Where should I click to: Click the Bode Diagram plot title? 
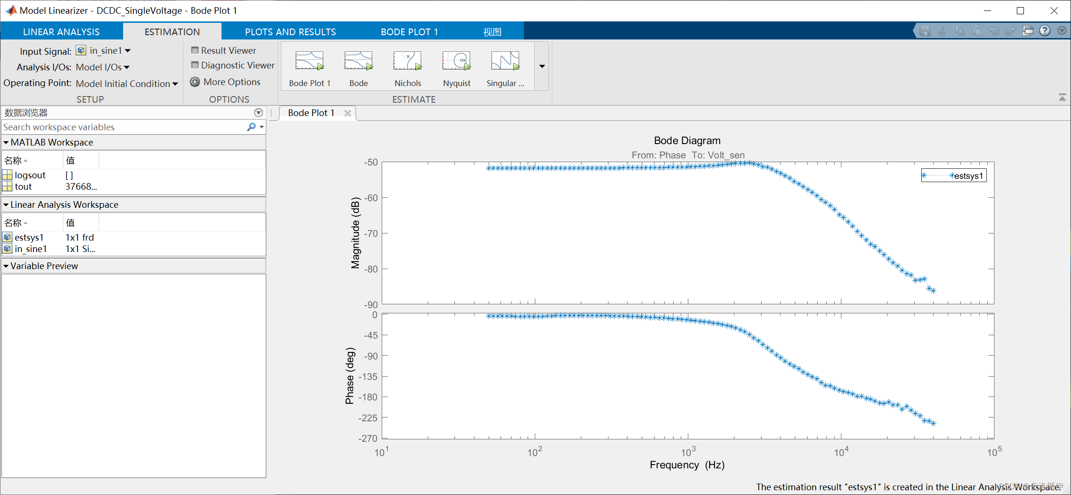click(687, 140)
